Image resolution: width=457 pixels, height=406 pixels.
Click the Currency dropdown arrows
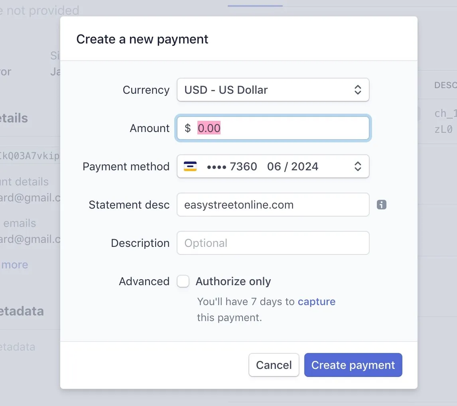coord(358,90)
